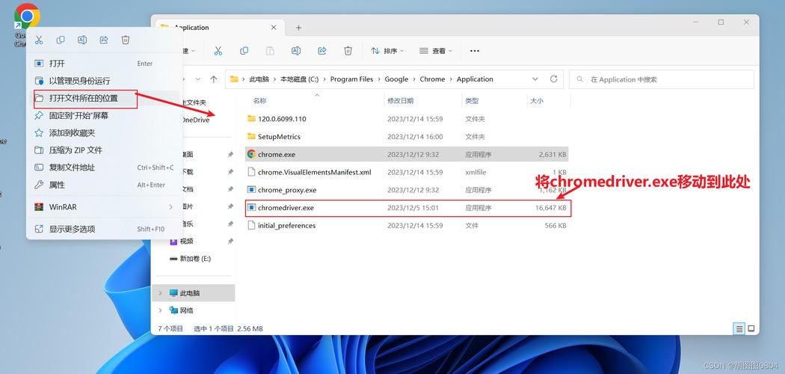
Task: Select the SetupMetrics folder
Action: 407,137
